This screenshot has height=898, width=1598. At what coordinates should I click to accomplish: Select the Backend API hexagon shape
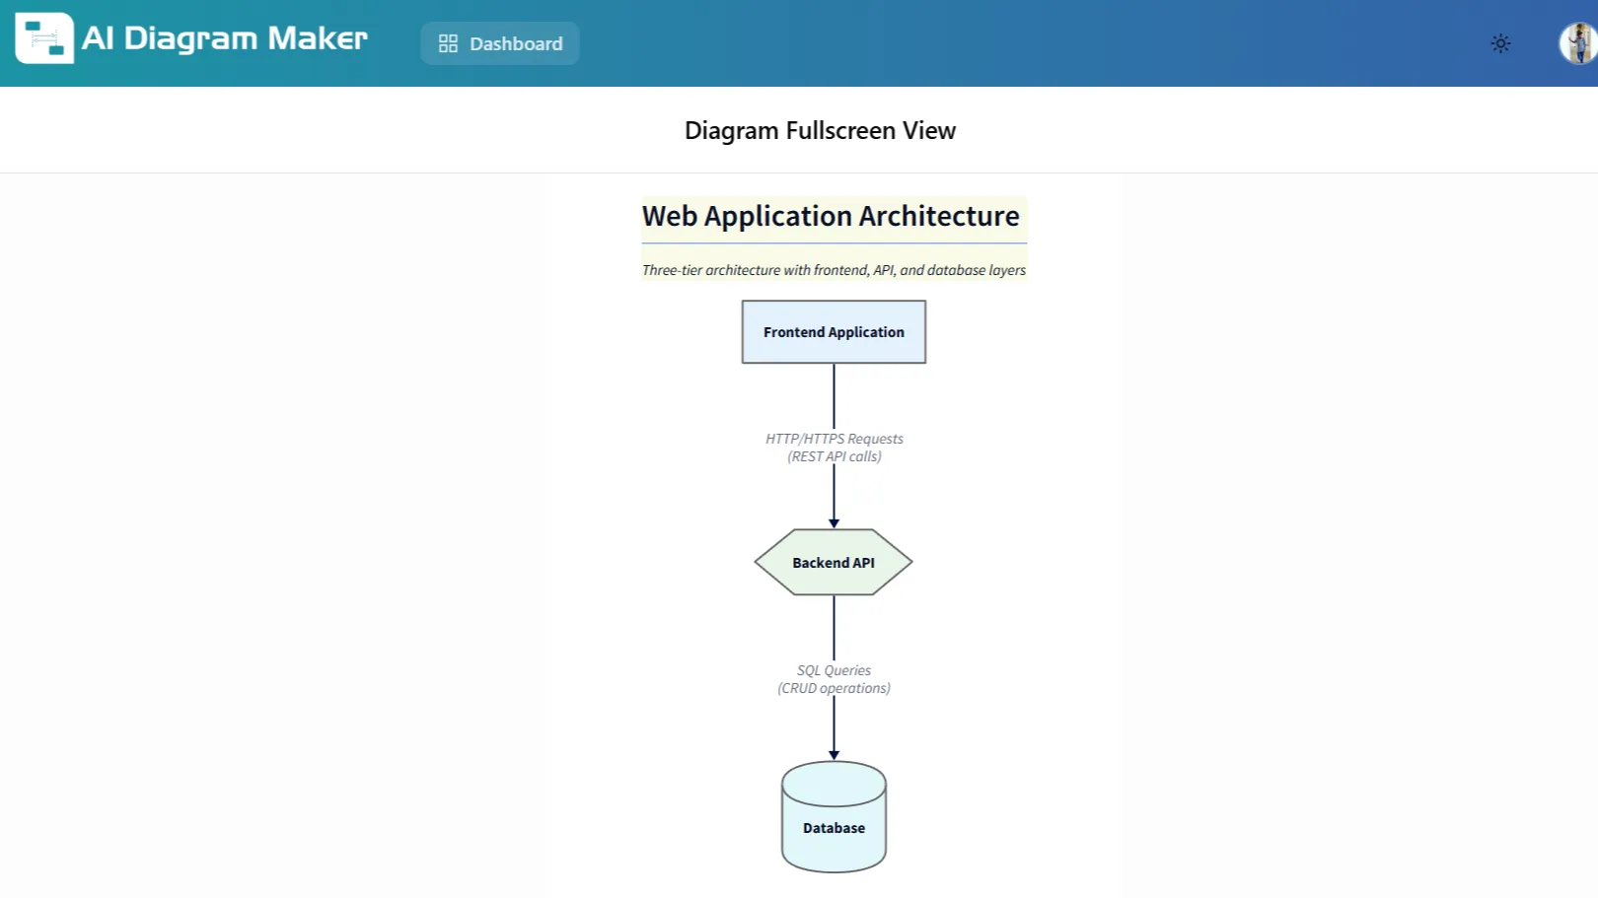(834, 562)
